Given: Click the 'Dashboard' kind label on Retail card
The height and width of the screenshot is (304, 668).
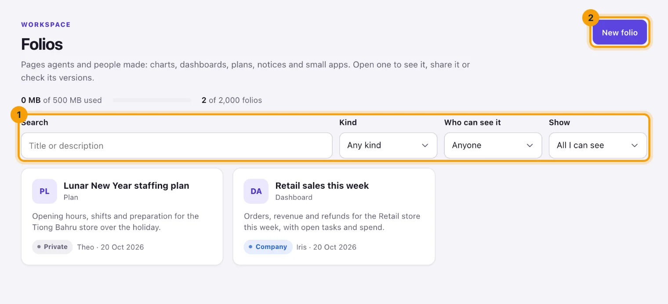Looking at the screenshot, I should (x=294, y=198).
